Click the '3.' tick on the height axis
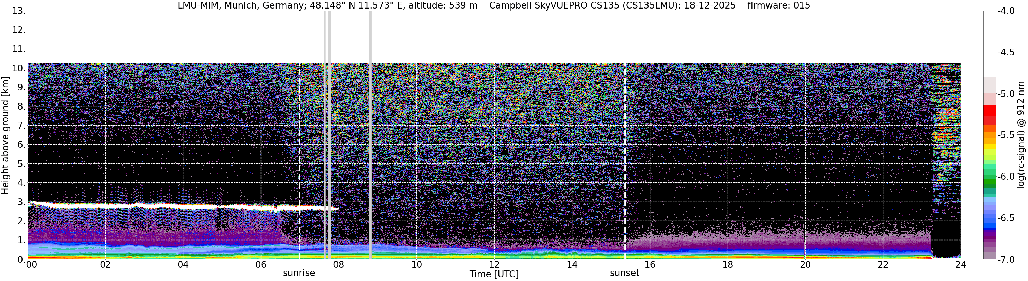 [x=21, y=202]
